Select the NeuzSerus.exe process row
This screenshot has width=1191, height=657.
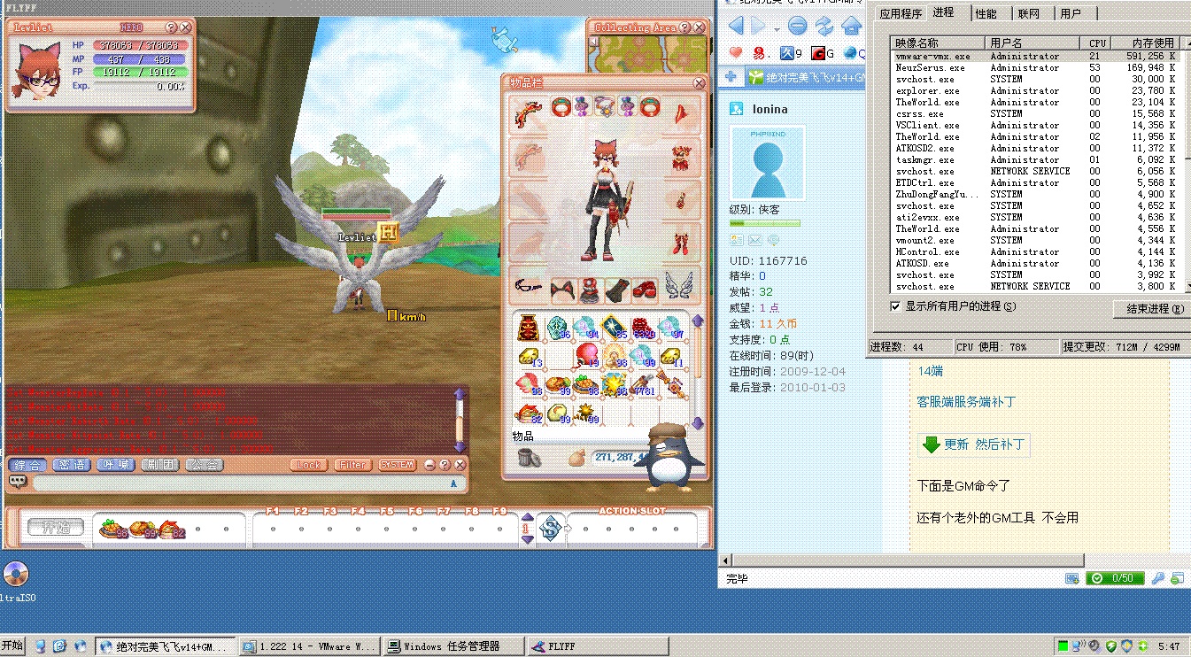click(1035, 67)
